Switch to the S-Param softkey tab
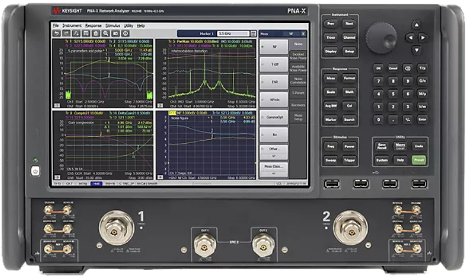Viewport: 467px width, 280px height. (298, 93)
